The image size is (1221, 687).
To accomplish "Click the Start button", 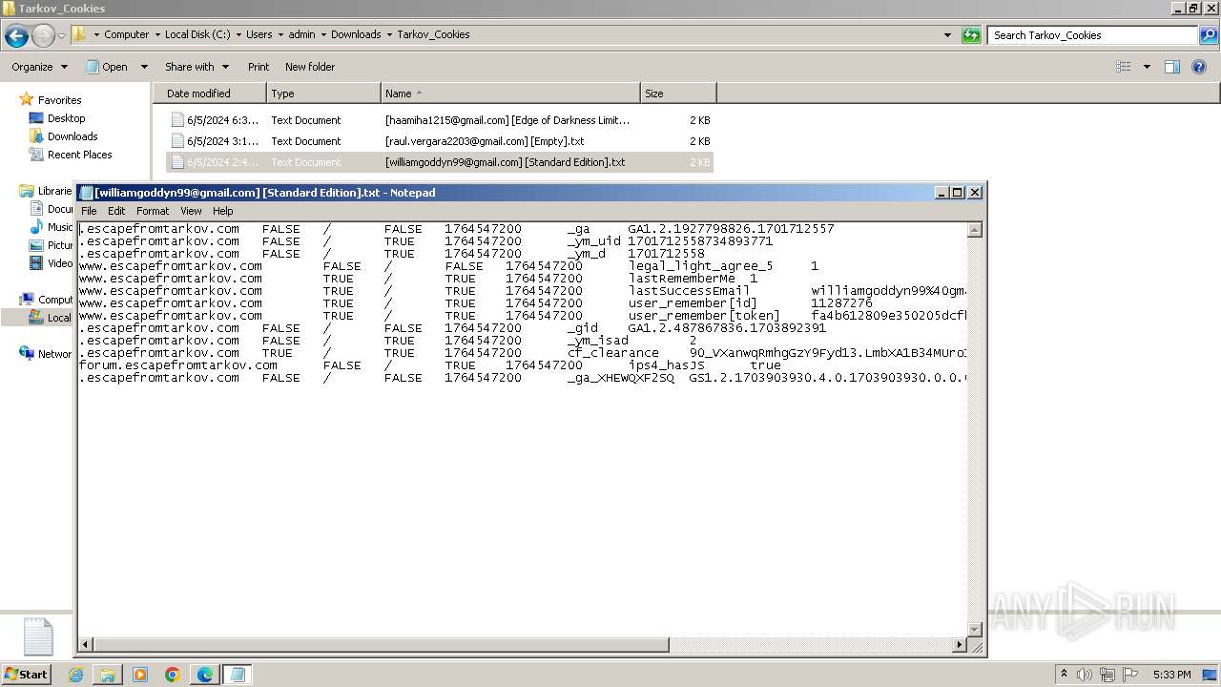I will point(27,674).
